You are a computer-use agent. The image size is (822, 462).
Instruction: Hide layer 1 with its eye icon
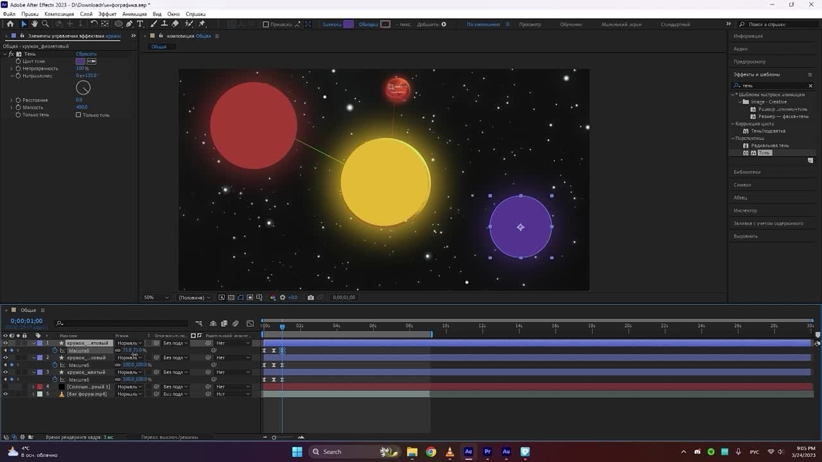[6, 343]
